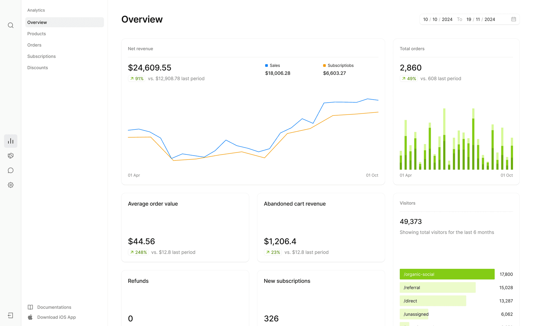The width and height of the screenshot is (533, 326).
Task: Click the documentation book icon
Action: click(30, 307)
